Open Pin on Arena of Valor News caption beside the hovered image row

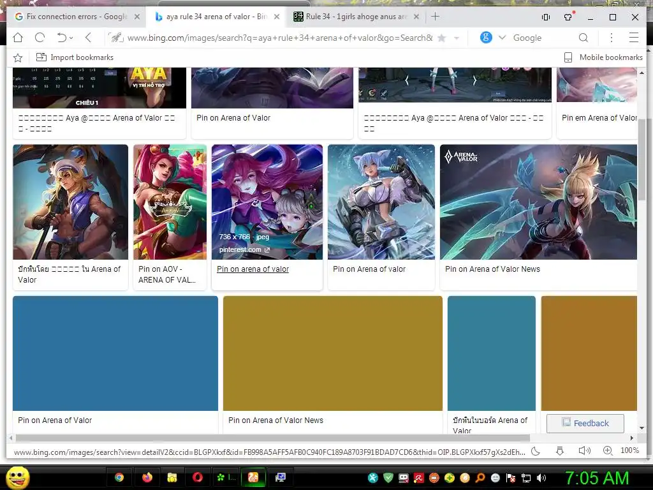coord(493,269)
